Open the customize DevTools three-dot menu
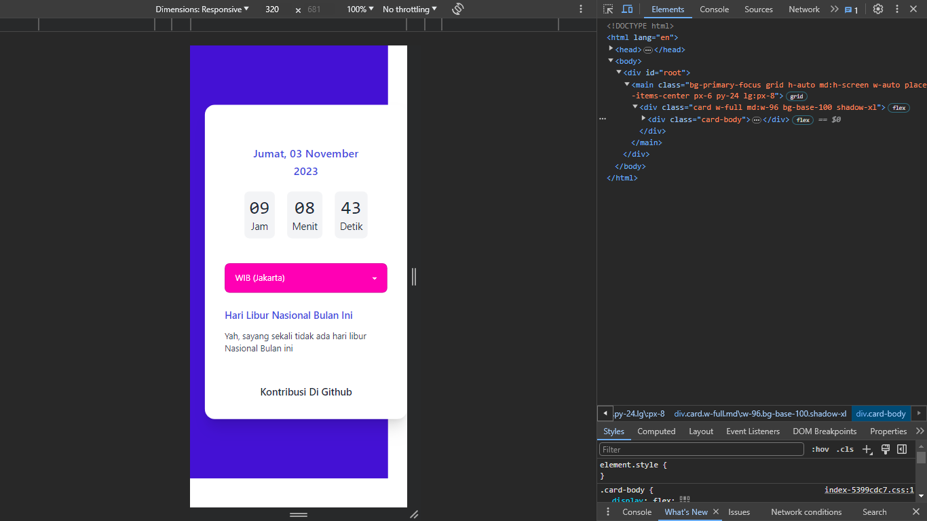Screen dimensions: 927x521 click(x=896, y=9)
